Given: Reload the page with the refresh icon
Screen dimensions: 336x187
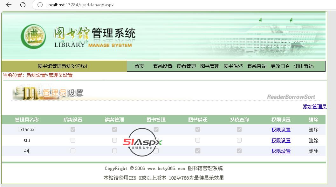Looking at the screenshot, I should point(23,5).
